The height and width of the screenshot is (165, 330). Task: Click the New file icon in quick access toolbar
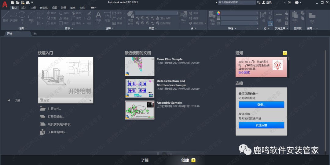pyautogui.click(x=13, y=2)
